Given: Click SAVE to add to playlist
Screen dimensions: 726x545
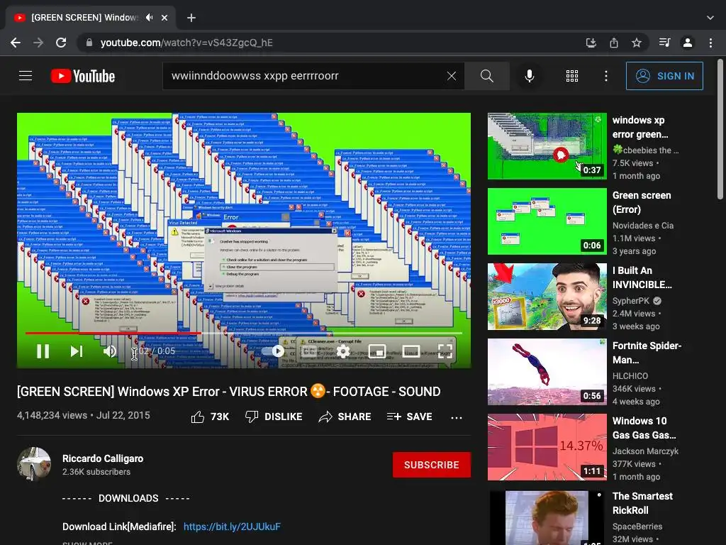Looking at the screenshot, I should [x=409, y=417].
